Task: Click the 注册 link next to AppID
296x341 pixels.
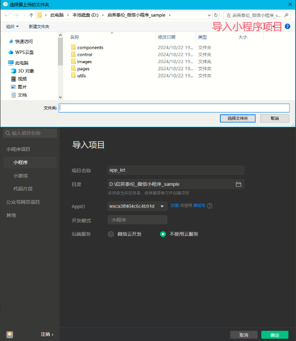Action: [x=174, y=205]
